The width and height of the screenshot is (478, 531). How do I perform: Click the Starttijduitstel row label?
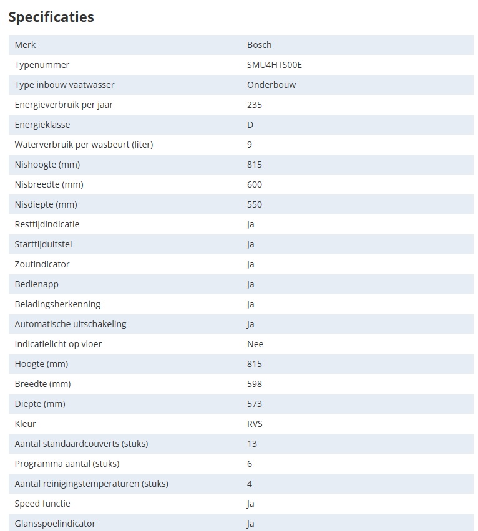click(x=44, y=244)
